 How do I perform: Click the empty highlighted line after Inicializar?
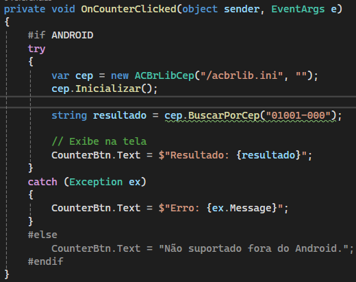click(178, 102)
